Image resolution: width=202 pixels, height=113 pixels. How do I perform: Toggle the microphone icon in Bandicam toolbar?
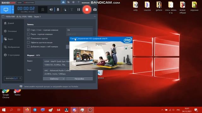pyautogui.click(x=58, y=10)
